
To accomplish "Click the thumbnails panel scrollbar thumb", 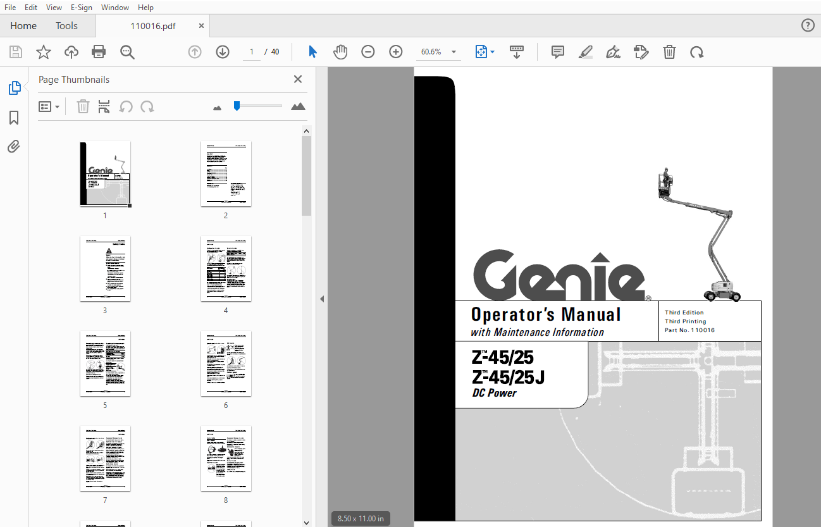I will (306, 175).
